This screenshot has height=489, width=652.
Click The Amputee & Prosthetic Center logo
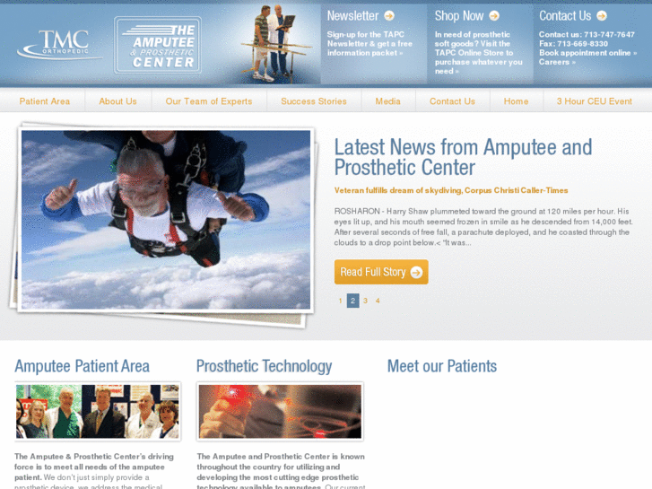(x=158, y=45)
